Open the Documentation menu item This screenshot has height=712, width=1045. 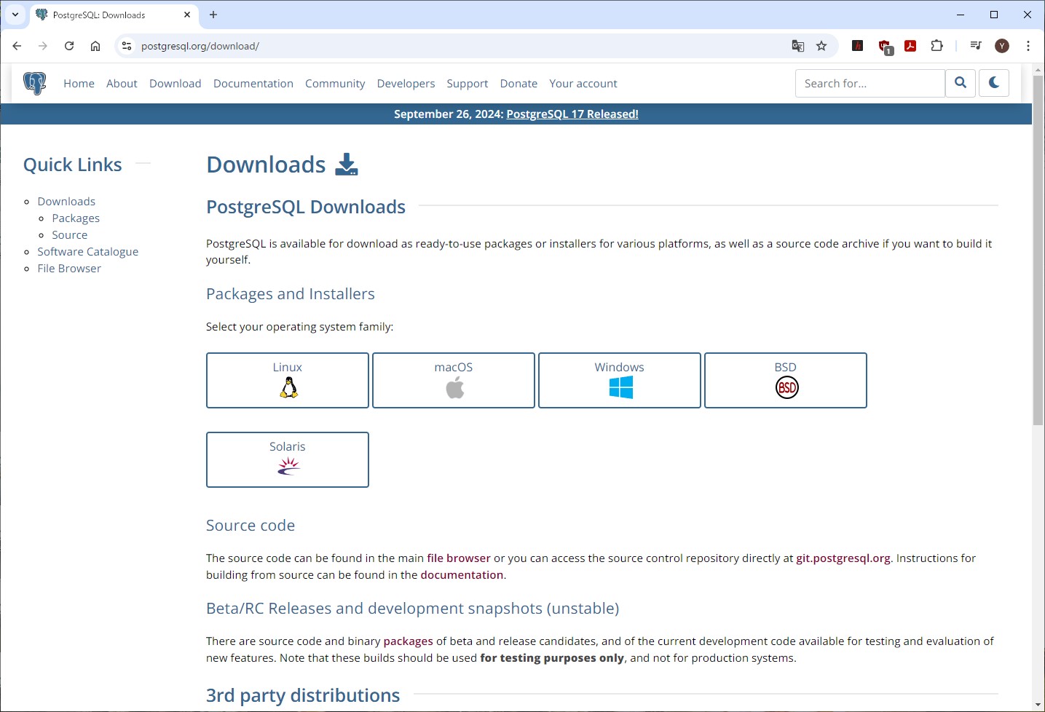[253, 83]
